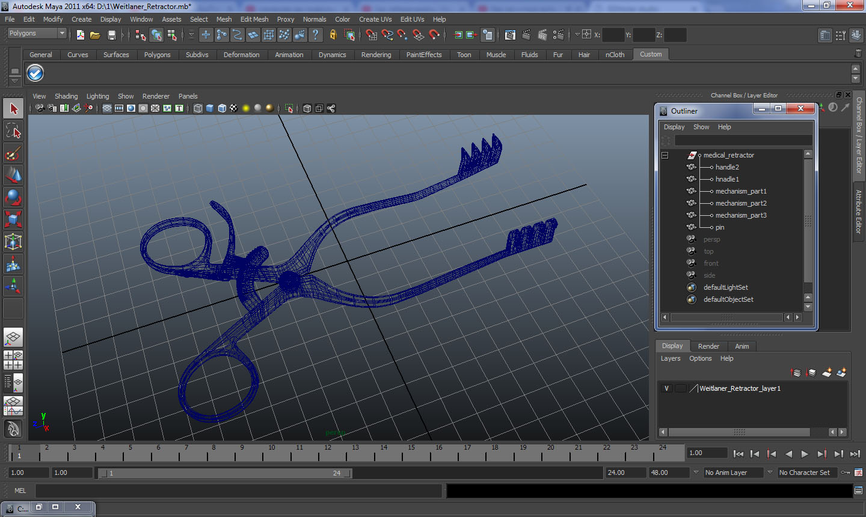Open the Polygons menu set dropdown
The width and height of the screenshot is (866, 517).
coord(36,34)
